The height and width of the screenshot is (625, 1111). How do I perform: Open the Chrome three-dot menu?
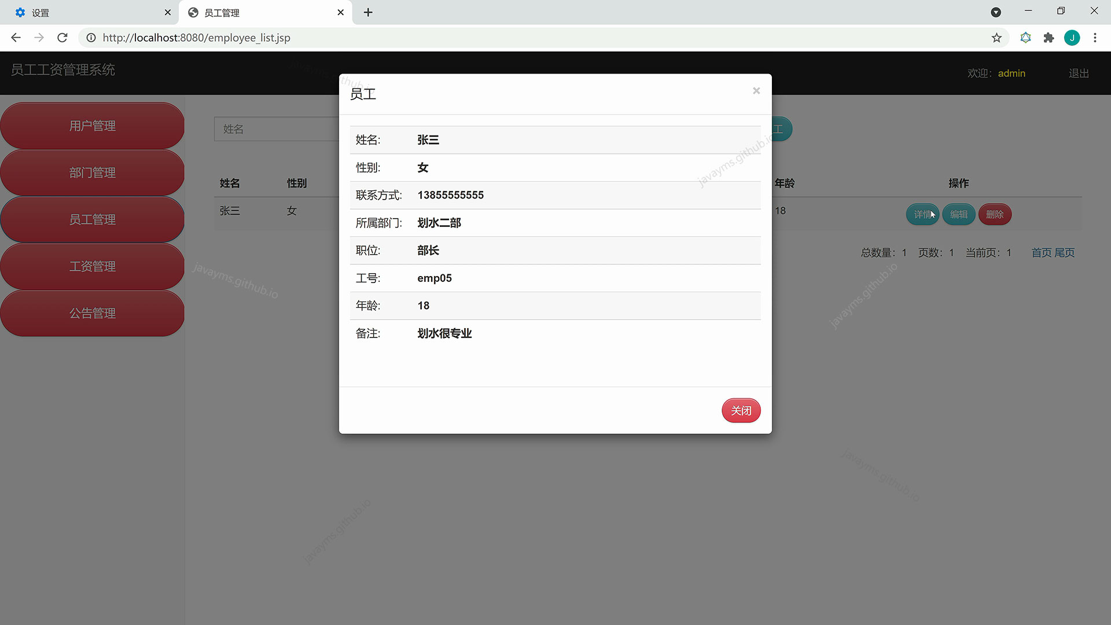[x=1095, y=38]
